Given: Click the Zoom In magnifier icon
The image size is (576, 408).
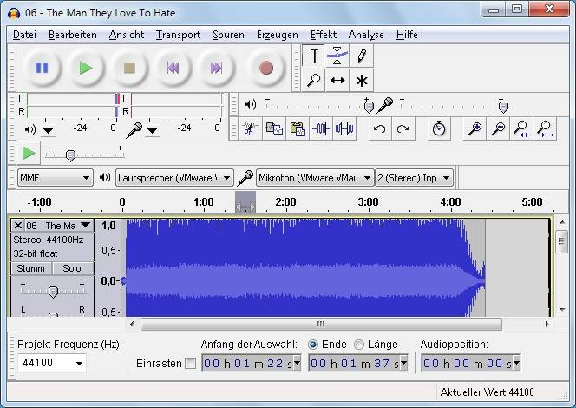Looking at the screenshot, I should pyautogui.click(x=475, y=129).
